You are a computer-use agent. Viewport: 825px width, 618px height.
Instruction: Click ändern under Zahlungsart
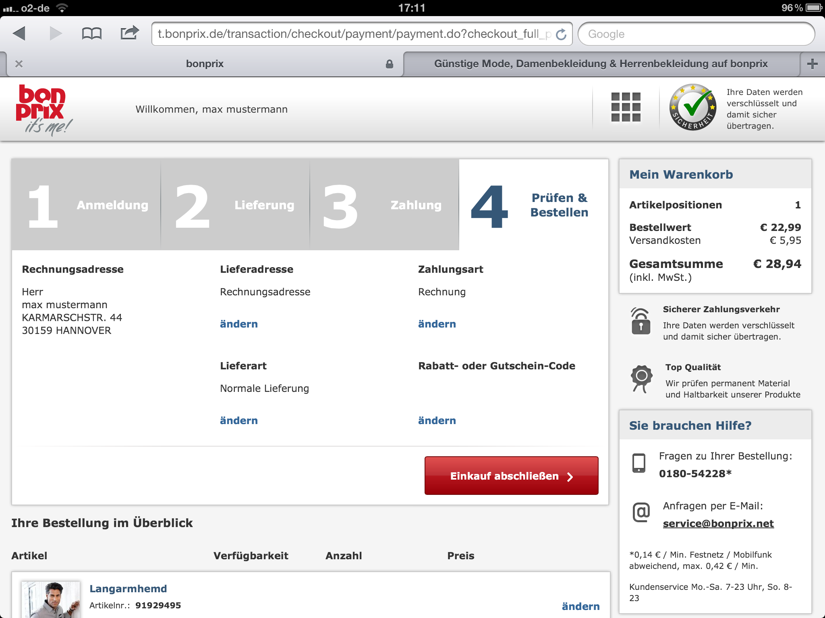click(x=437, y=324)
